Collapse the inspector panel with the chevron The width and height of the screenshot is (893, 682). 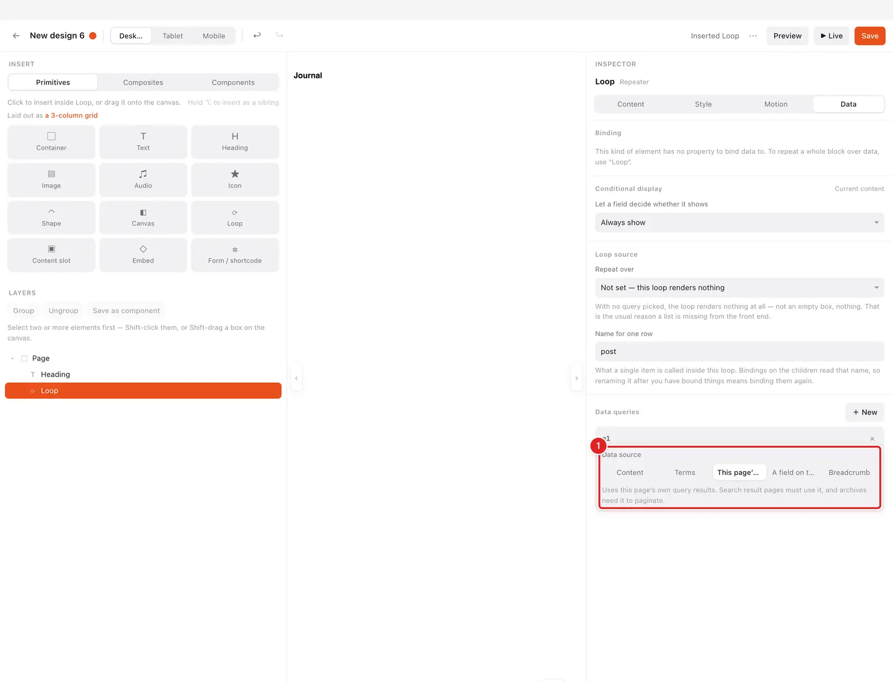(577, 378)
